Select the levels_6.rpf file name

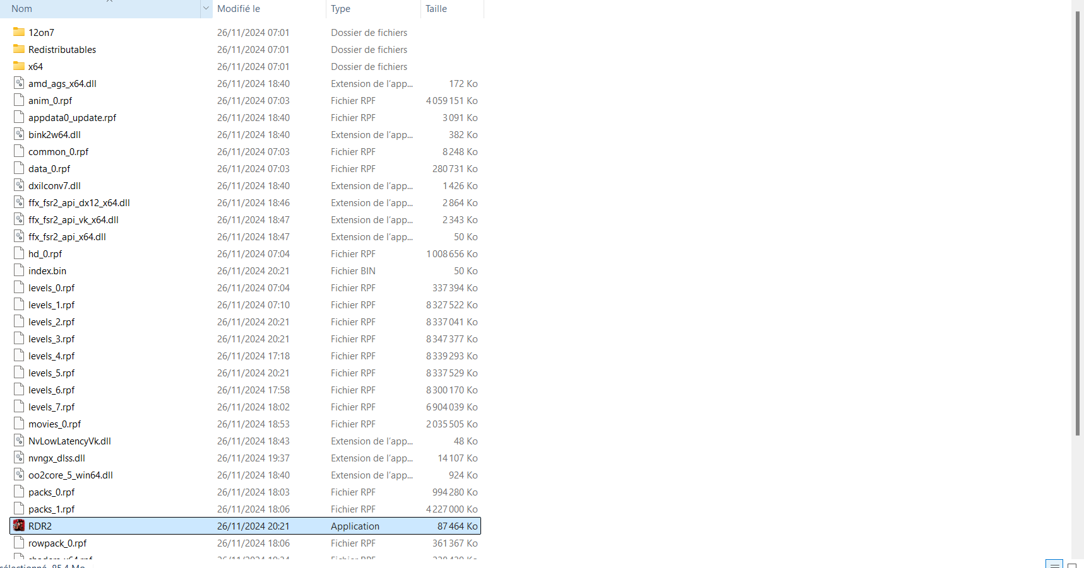[x=51, y=390]
